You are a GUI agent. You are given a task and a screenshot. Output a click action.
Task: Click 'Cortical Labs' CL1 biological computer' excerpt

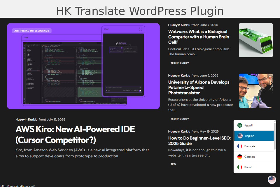[x=199, y=51]
